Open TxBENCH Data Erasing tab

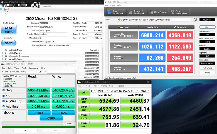158,12
